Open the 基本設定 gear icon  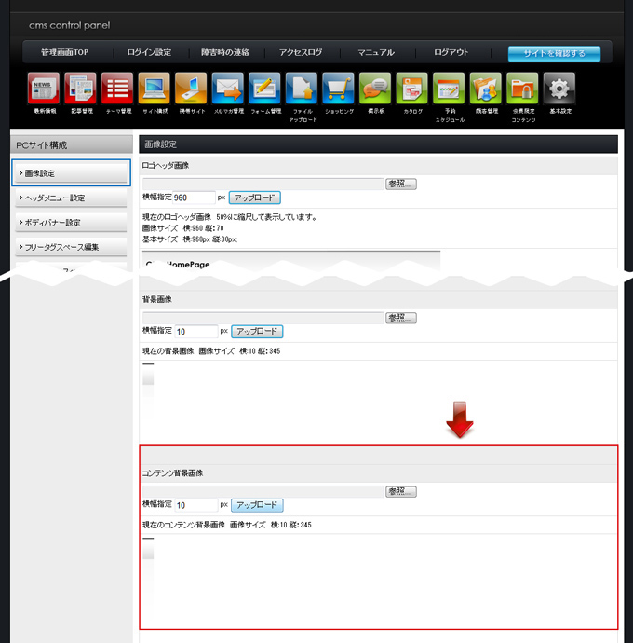pyautogui.click(x=559, y=89)
